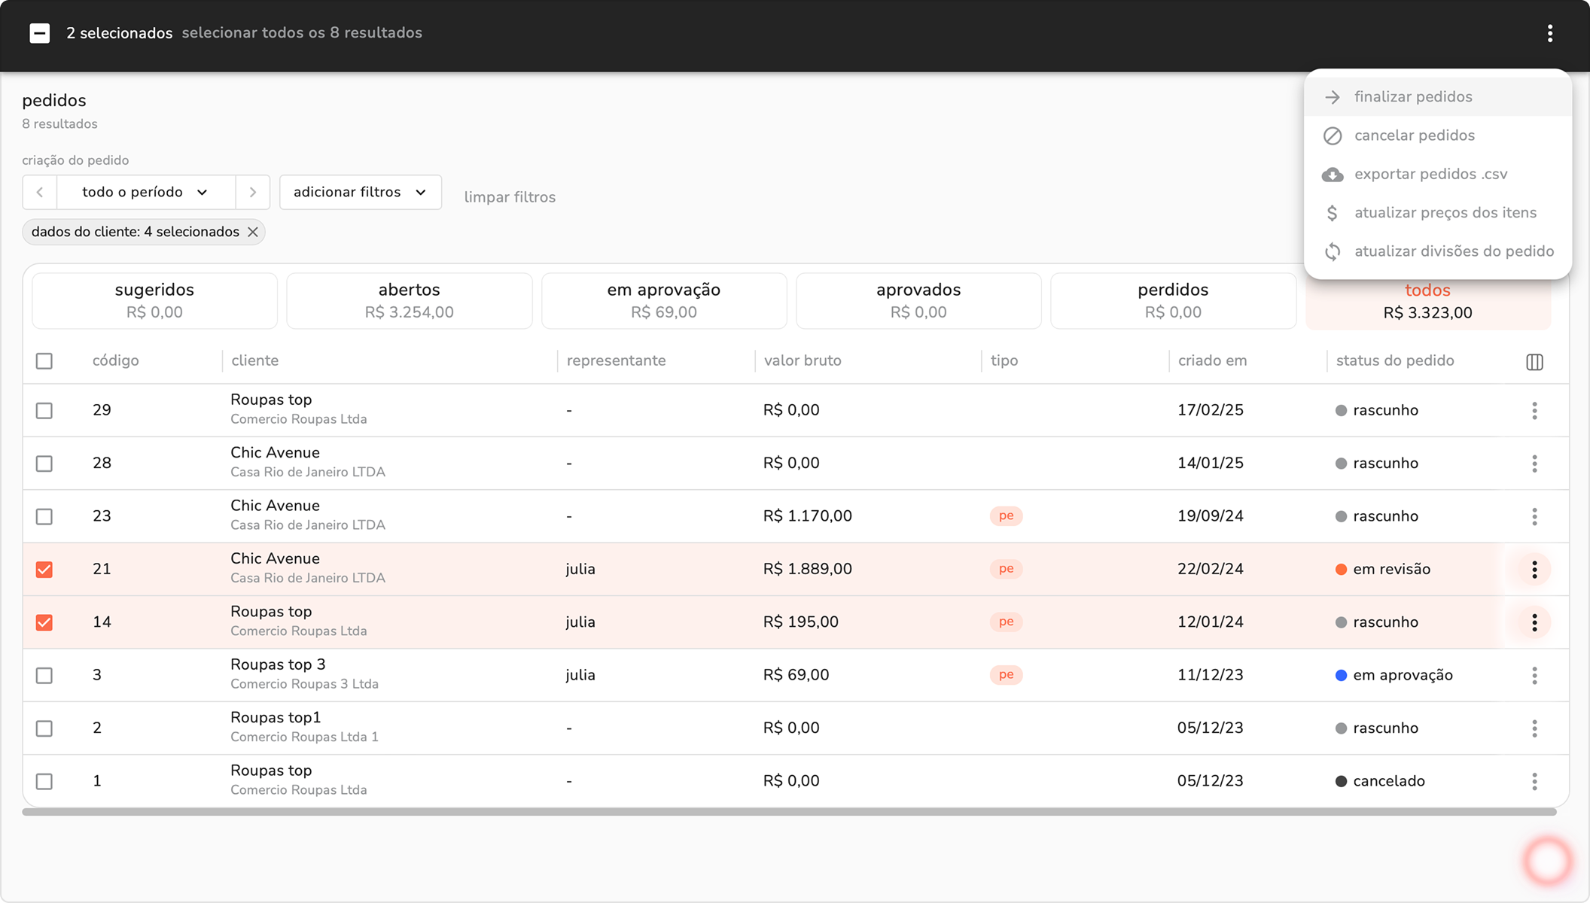Click the indeterminate selection box in top bar
This screenshot has height=903, width=1590.
pyautogui.click(x=40, y=33)
